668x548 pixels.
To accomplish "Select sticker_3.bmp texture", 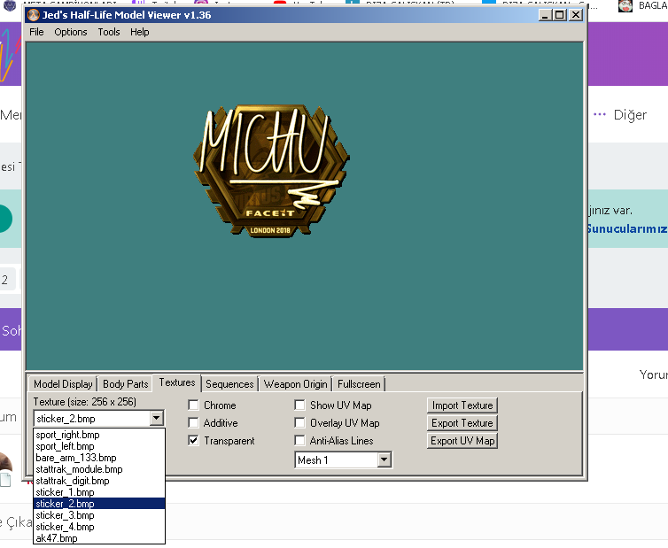I will click(x=99, y=515).
